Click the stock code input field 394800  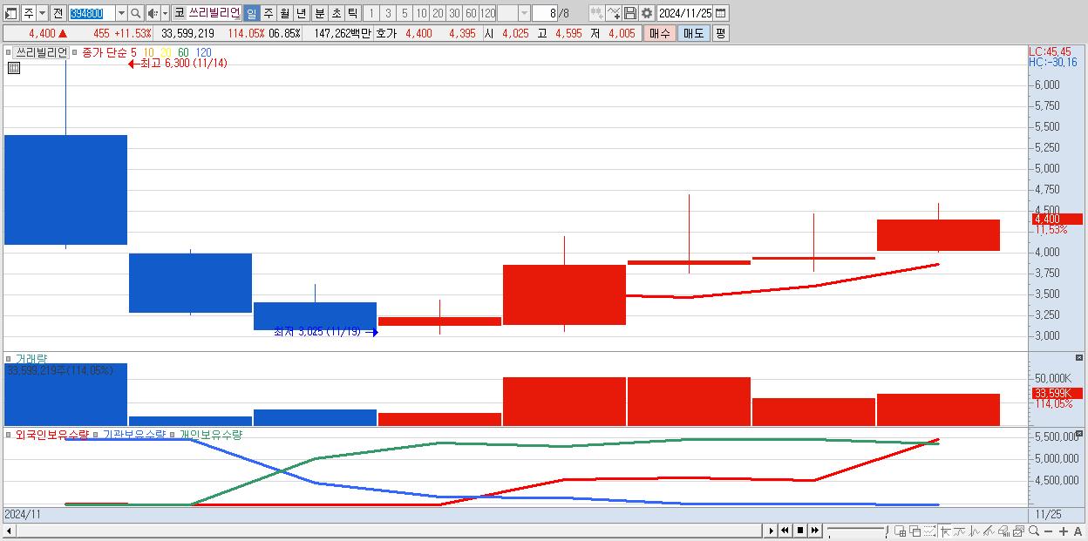92,13
